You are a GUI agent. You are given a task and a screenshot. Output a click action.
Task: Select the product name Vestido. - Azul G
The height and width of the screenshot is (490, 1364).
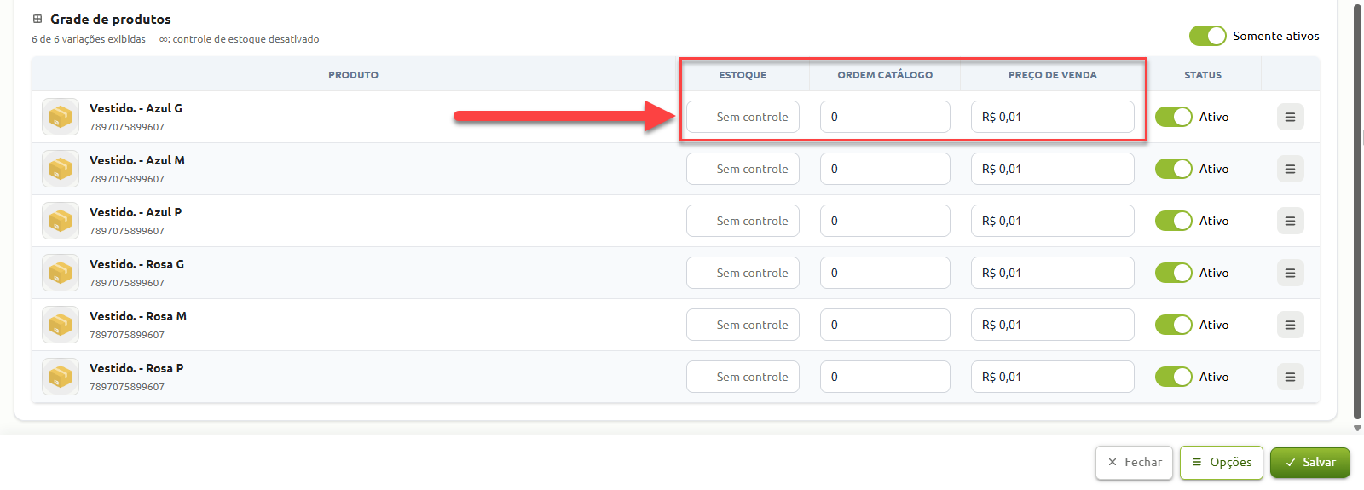136,108
